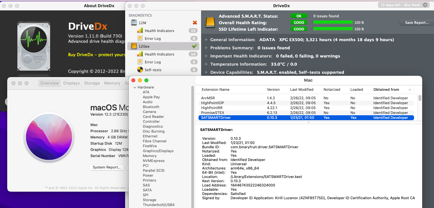The width and height of the screenshot is (434, 208).
Task: Click the extensions table vertical scrollbar
Action: [x=420, y=98]
